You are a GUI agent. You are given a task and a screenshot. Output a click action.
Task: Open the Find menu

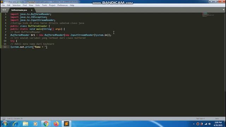[25, 5]
